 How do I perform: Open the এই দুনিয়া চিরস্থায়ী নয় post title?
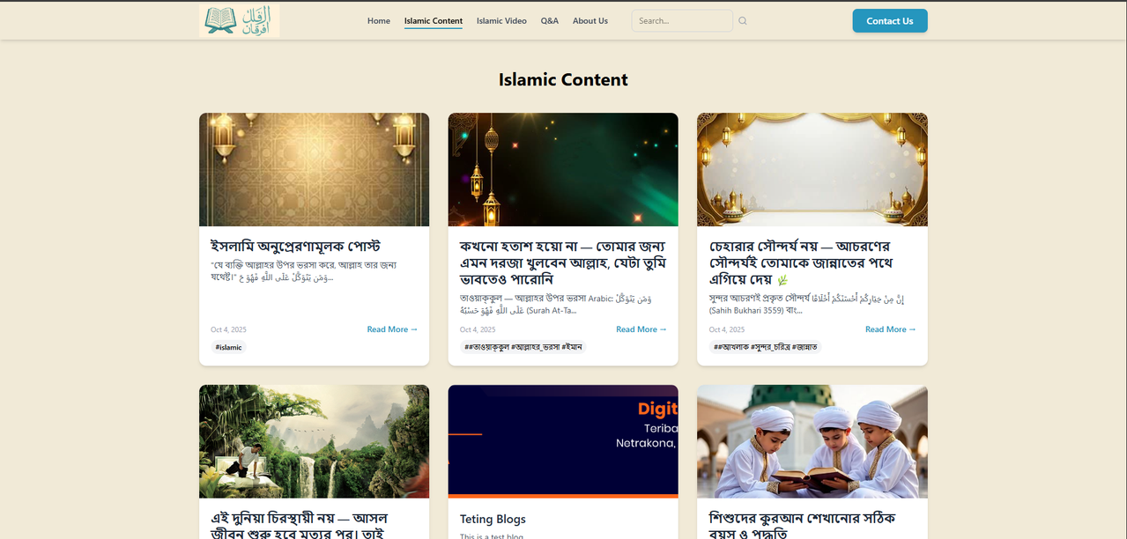(x=299, y=526)
